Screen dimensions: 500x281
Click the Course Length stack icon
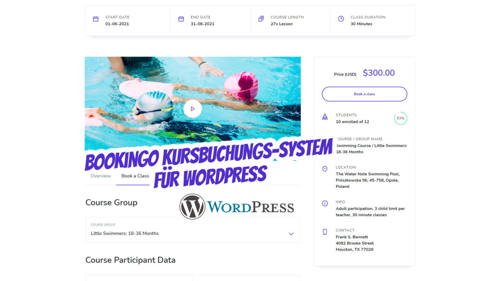[261, 19]
